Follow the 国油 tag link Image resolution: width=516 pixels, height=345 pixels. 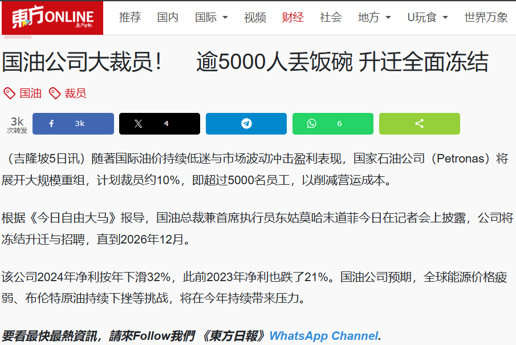pyautogui.click(x=31, y=94)
